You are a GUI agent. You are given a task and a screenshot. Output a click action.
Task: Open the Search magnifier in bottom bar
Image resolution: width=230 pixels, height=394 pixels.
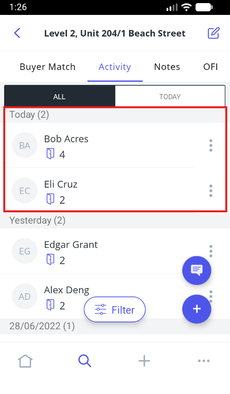[85, 361]
